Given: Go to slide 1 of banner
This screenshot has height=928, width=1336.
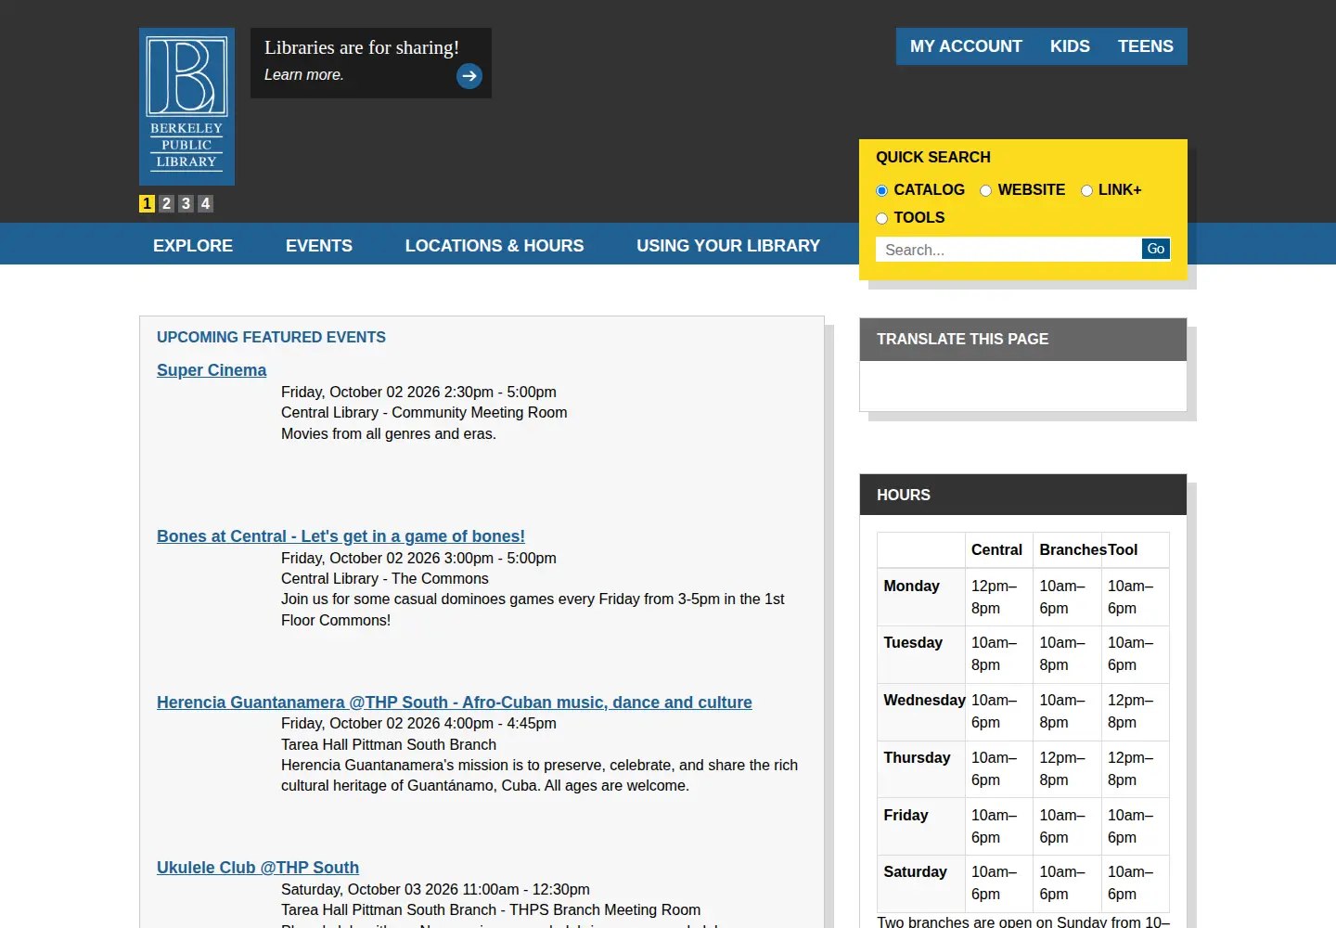Looking at the screenshot, I should pos(147,203).
